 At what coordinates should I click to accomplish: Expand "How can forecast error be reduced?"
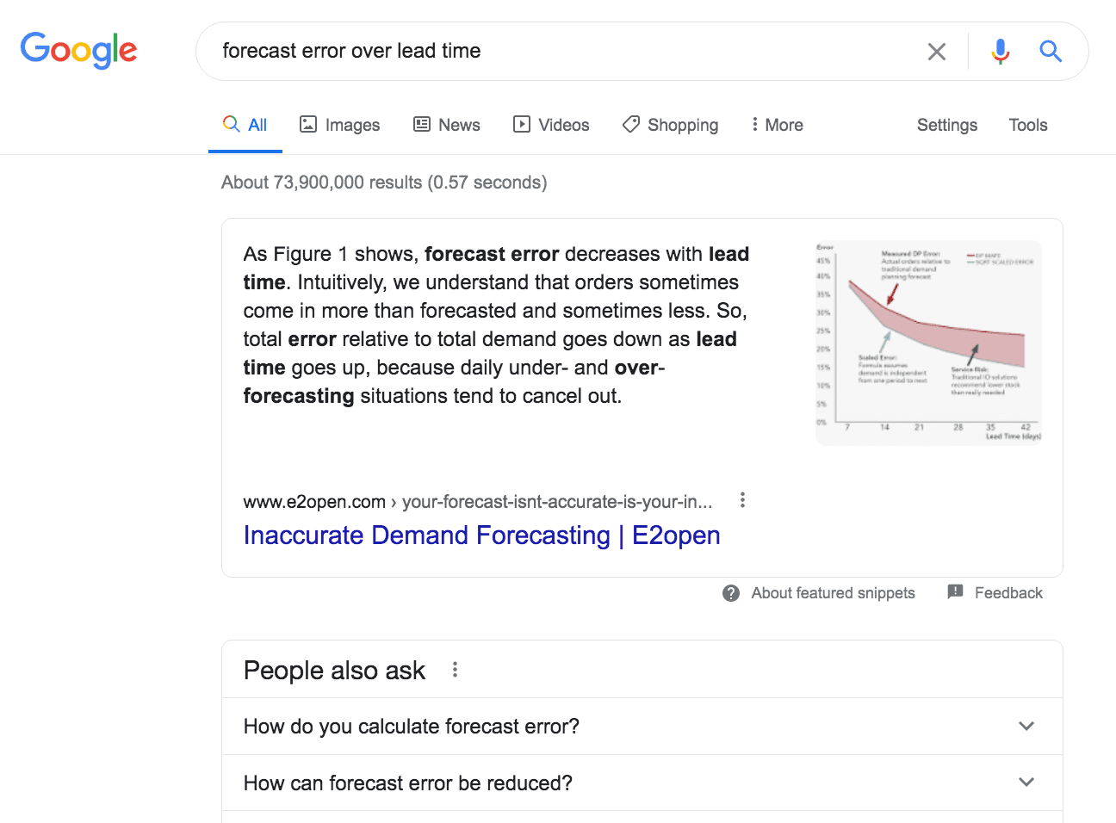tap(642, 783)
